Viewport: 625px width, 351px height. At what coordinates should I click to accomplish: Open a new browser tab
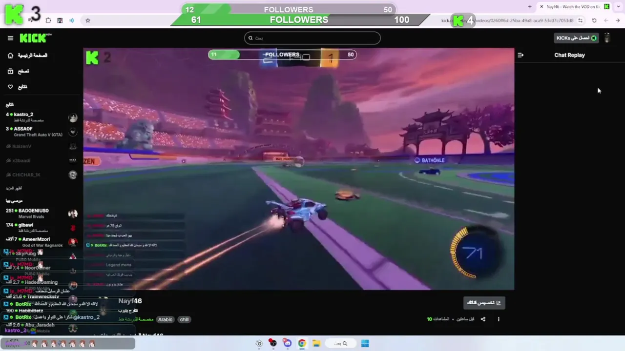(x=530, y=6)
